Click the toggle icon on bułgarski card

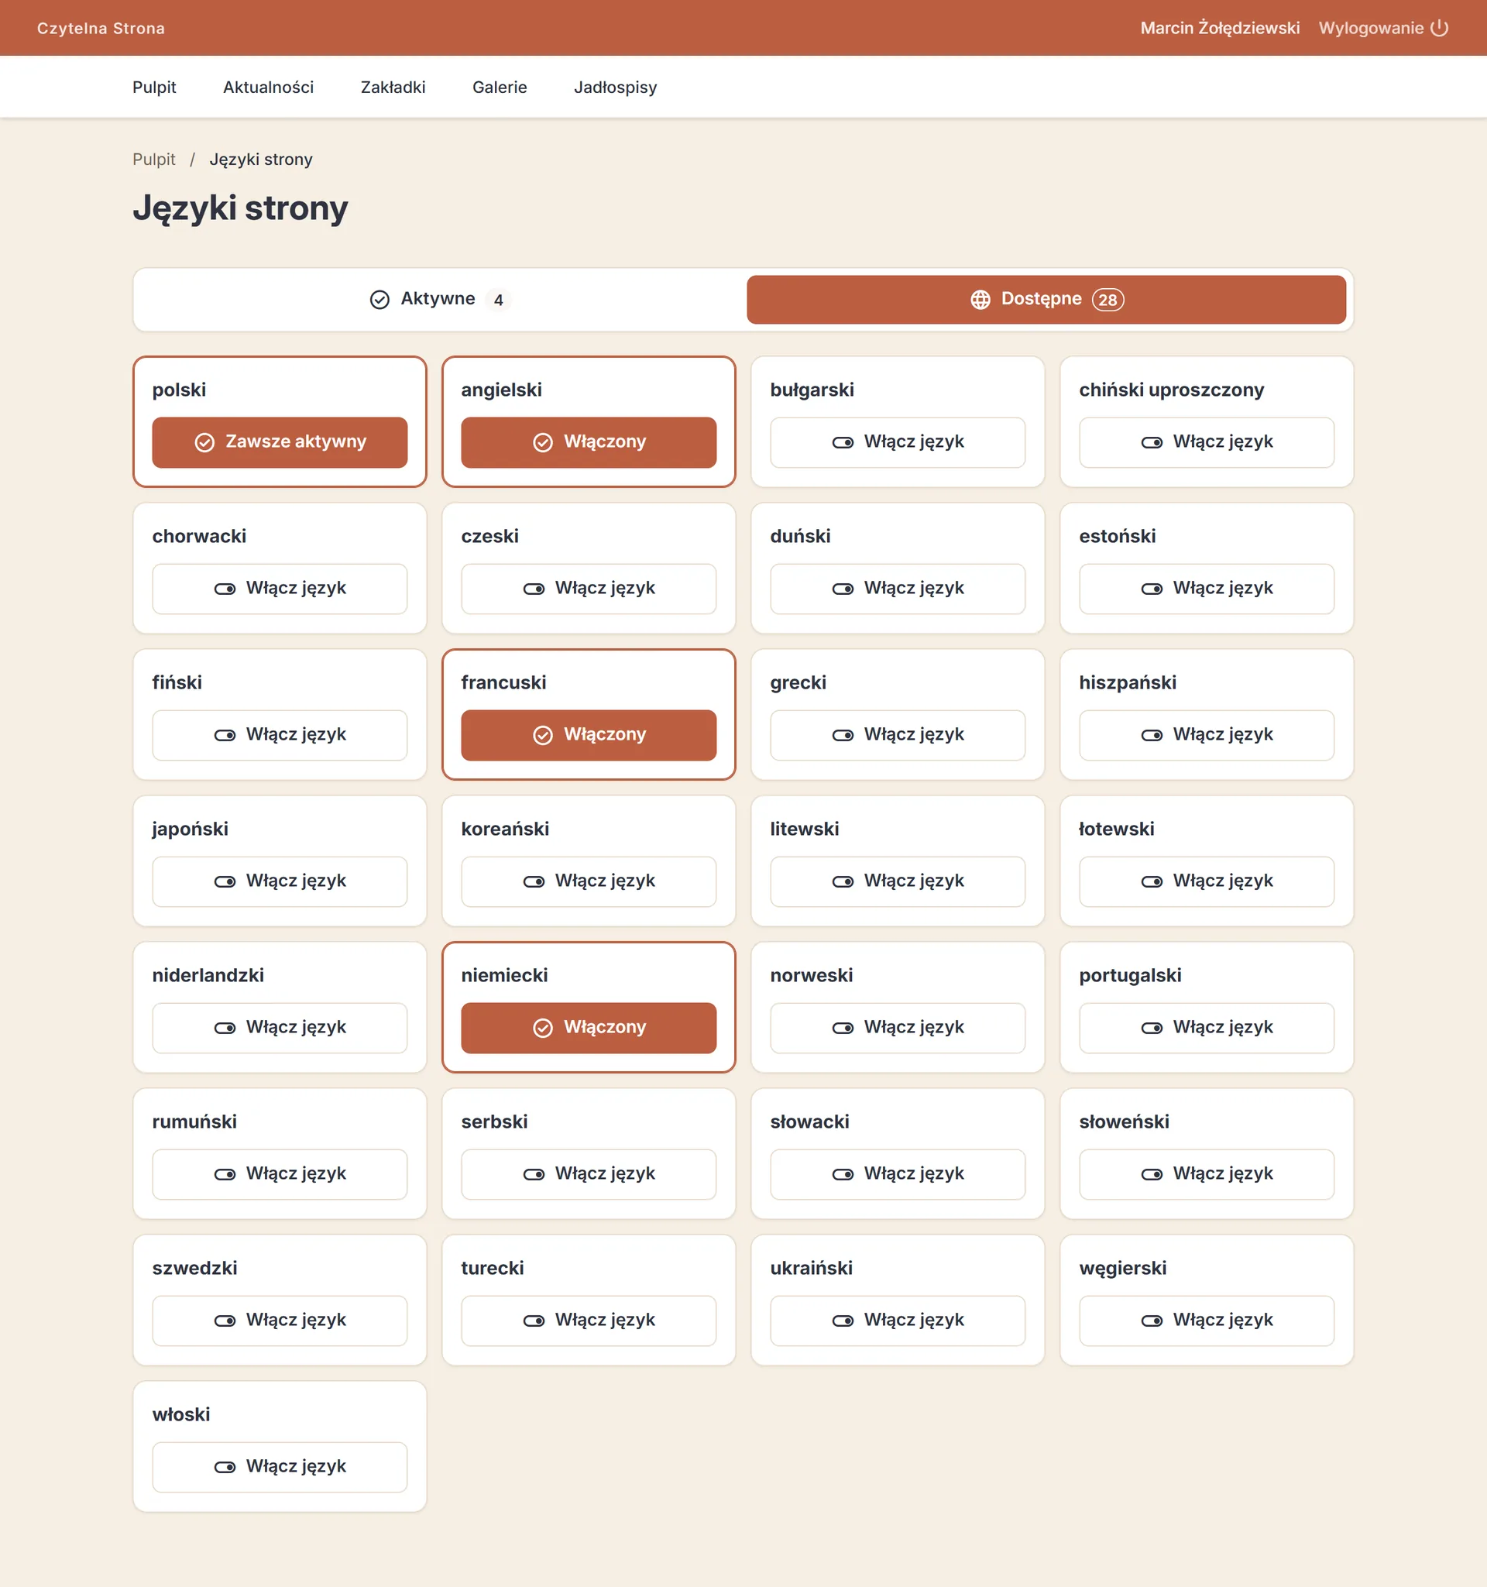point(843,442)
